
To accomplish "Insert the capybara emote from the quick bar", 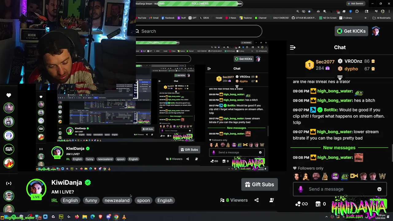I will click(x=325, y=176).
